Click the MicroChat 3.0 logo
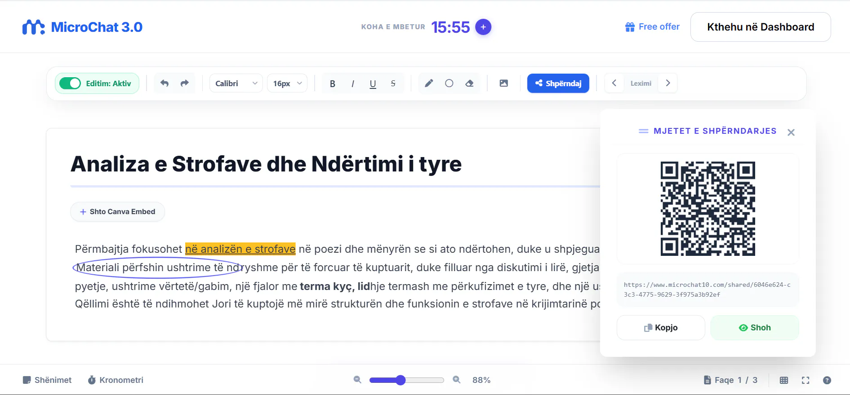 (82, 27)
